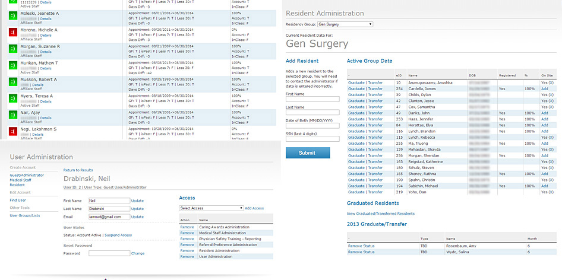Screen dimensions: 562x280
Task: Open Guest/Administrator in Create Account sidebar
Action: tap(27, 175)
